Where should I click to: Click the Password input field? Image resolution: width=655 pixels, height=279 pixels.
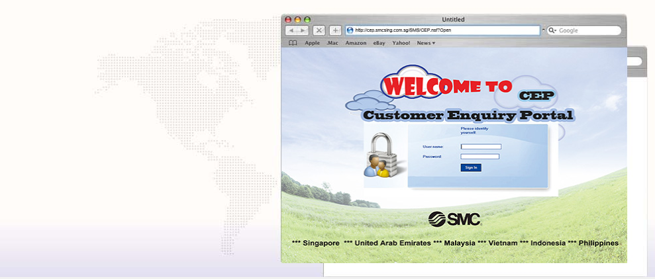480,157
